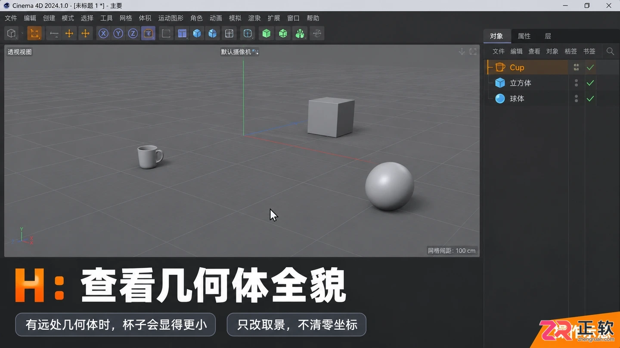Open the 书签 menu in object manager
Viewport: 620px width, 348px height.
589,51
